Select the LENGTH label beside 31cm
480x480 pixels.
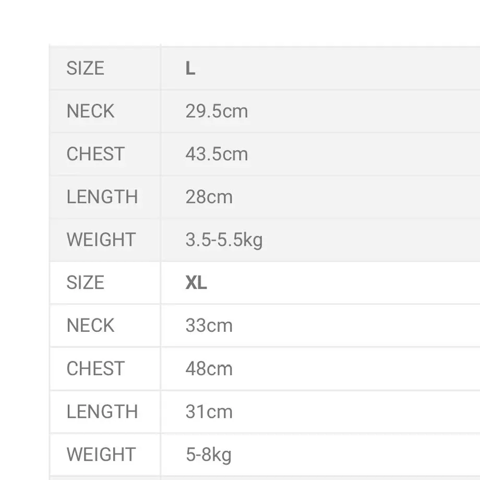tap(102, 412)
